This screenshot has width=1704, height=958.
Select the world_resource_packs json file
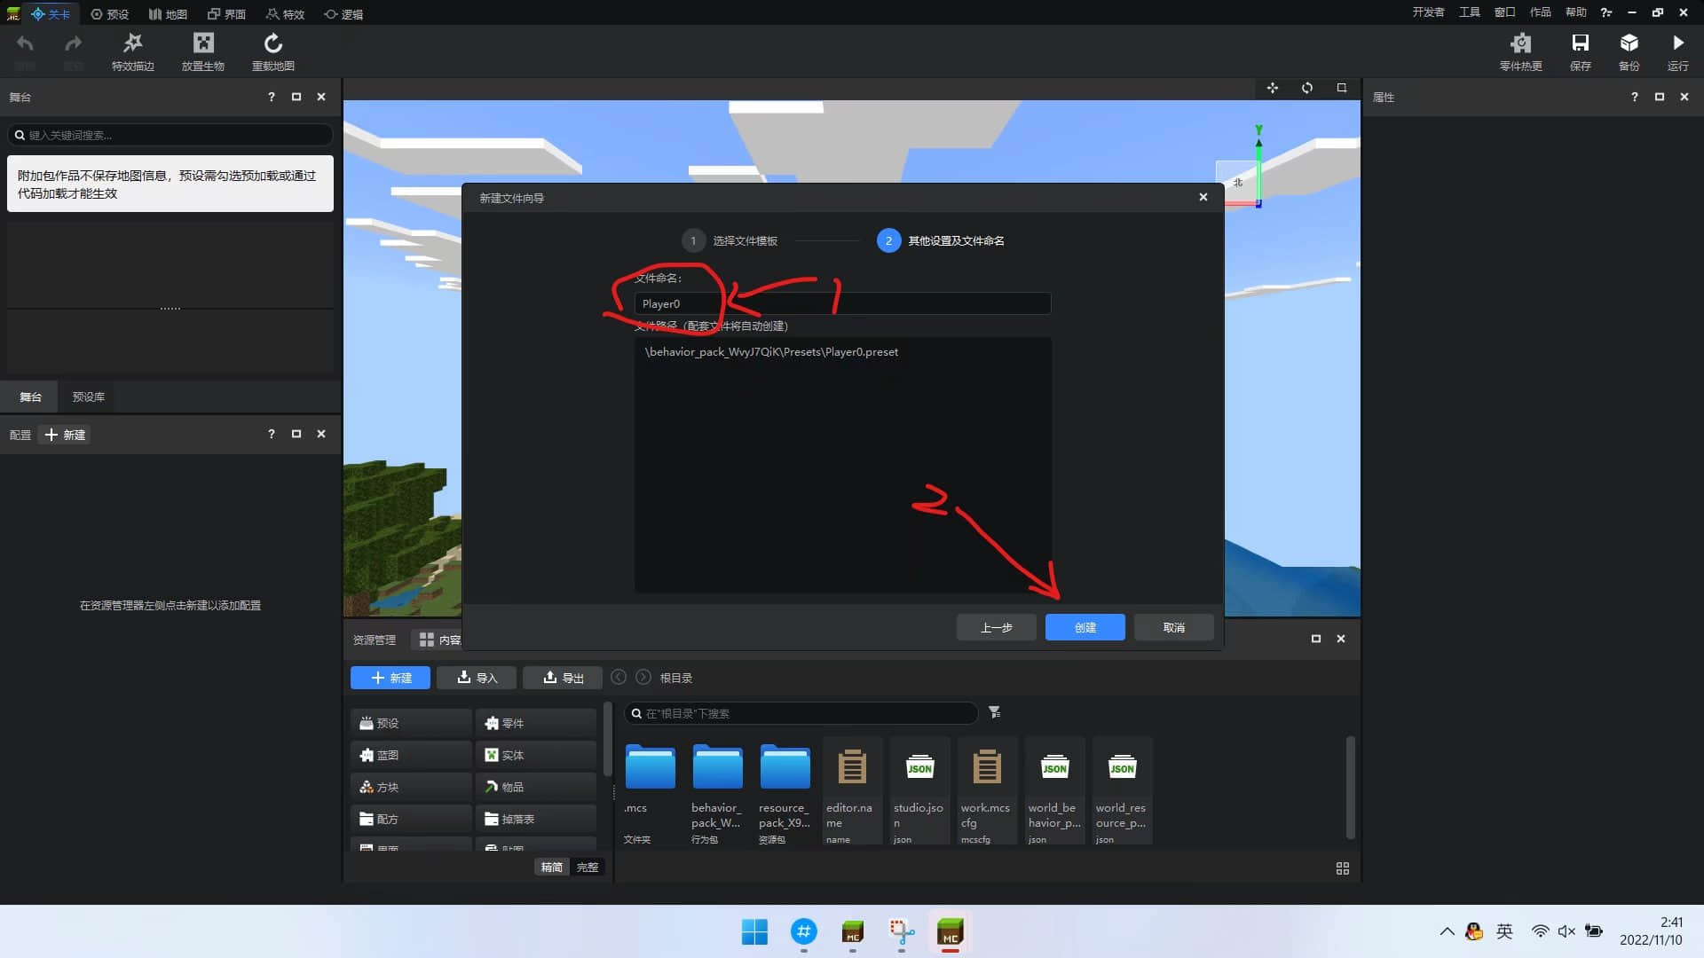point(1122,790)
